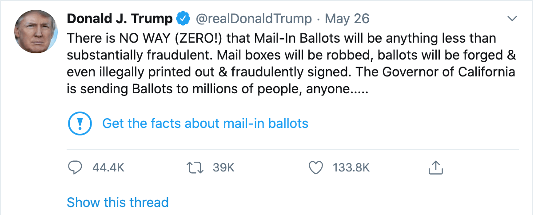Image resolution: width=534 pixels, height=215 pixels.
Task: Open the profile avatar photo
Action: (x=36, y=31)
